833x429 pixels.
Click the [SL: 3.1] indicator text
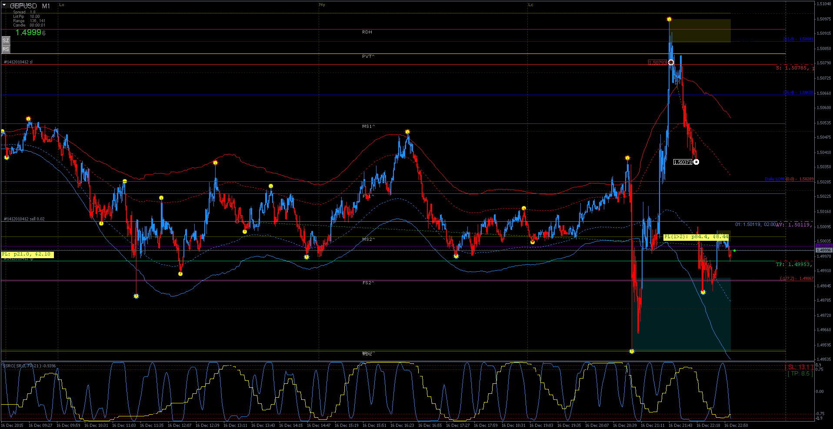point(799,367)
